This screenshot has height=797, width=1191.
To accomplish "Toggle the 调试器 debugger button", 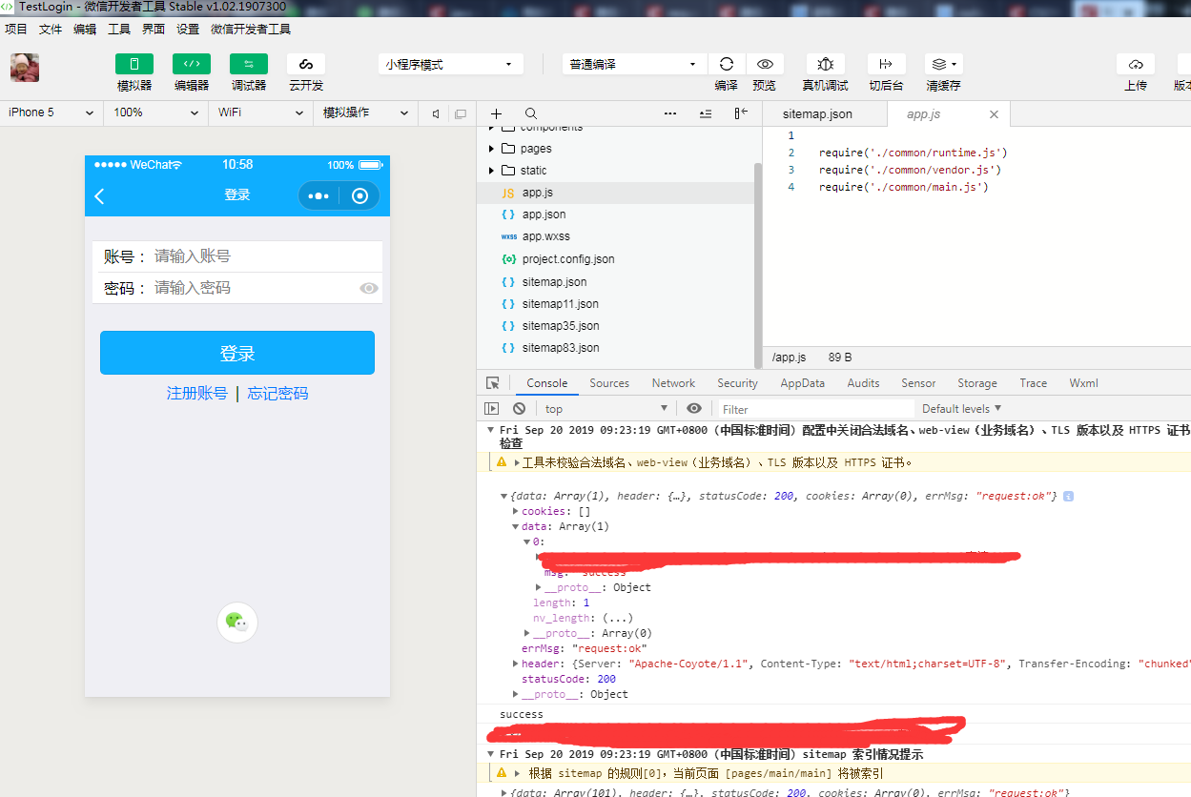I will tap(249, 64).
